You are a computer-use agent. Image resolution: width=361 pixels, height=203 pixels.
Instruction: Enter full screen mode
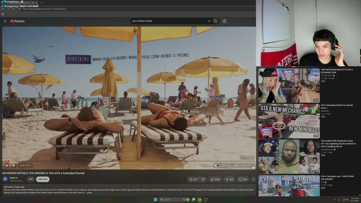pyautogui.click(x=251, y=166)
